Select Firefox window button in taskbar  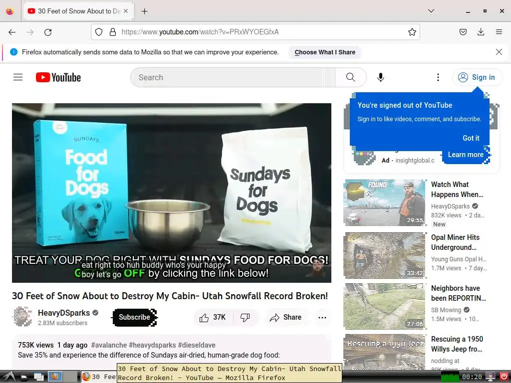tap(99, 377)
